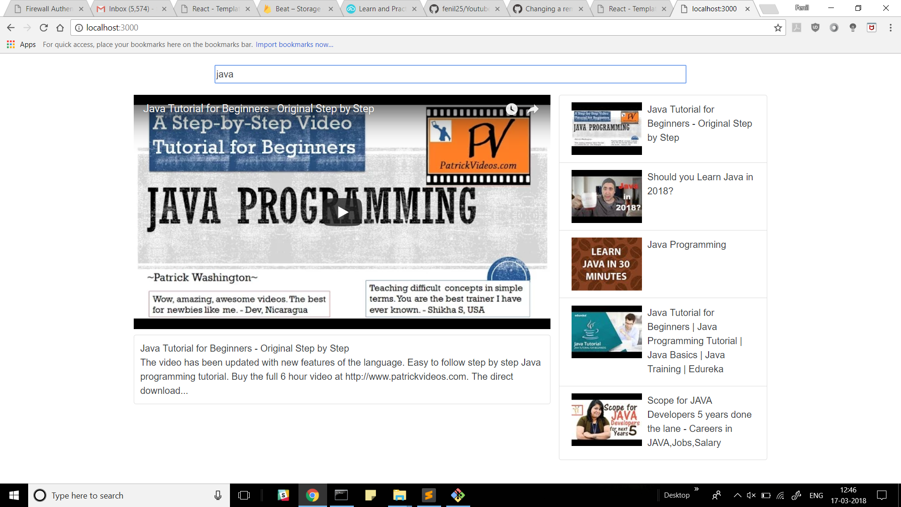
Task: Open 'Should you Learn Java in 2018?' result
Action: pos(700,184)
